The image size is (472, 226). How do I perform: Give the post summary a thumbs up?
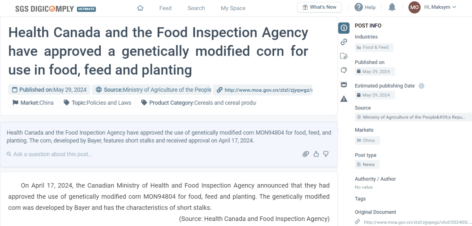(316, 154)
